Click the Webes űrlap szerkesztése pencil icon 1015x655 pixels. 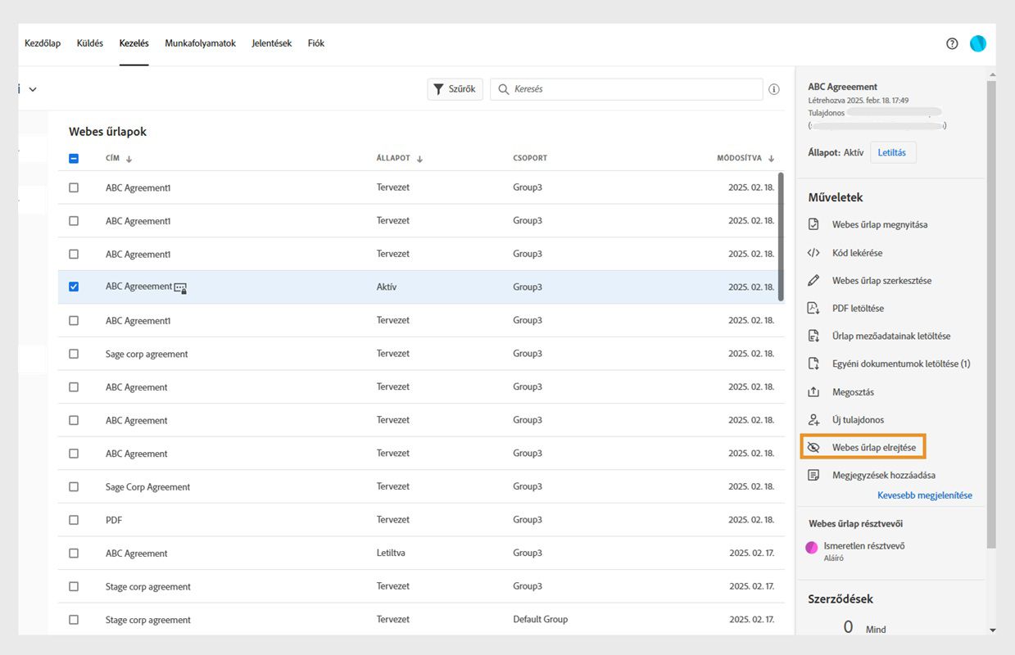click(x=813, y=281)
